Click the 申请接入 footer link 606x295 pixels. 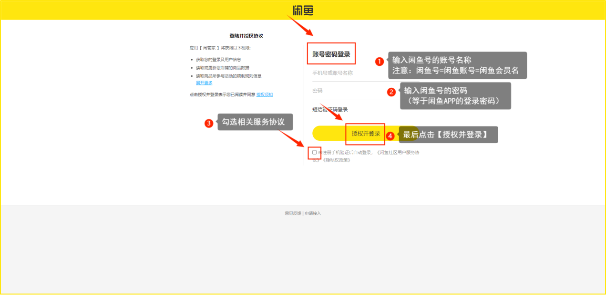point(313,213)
